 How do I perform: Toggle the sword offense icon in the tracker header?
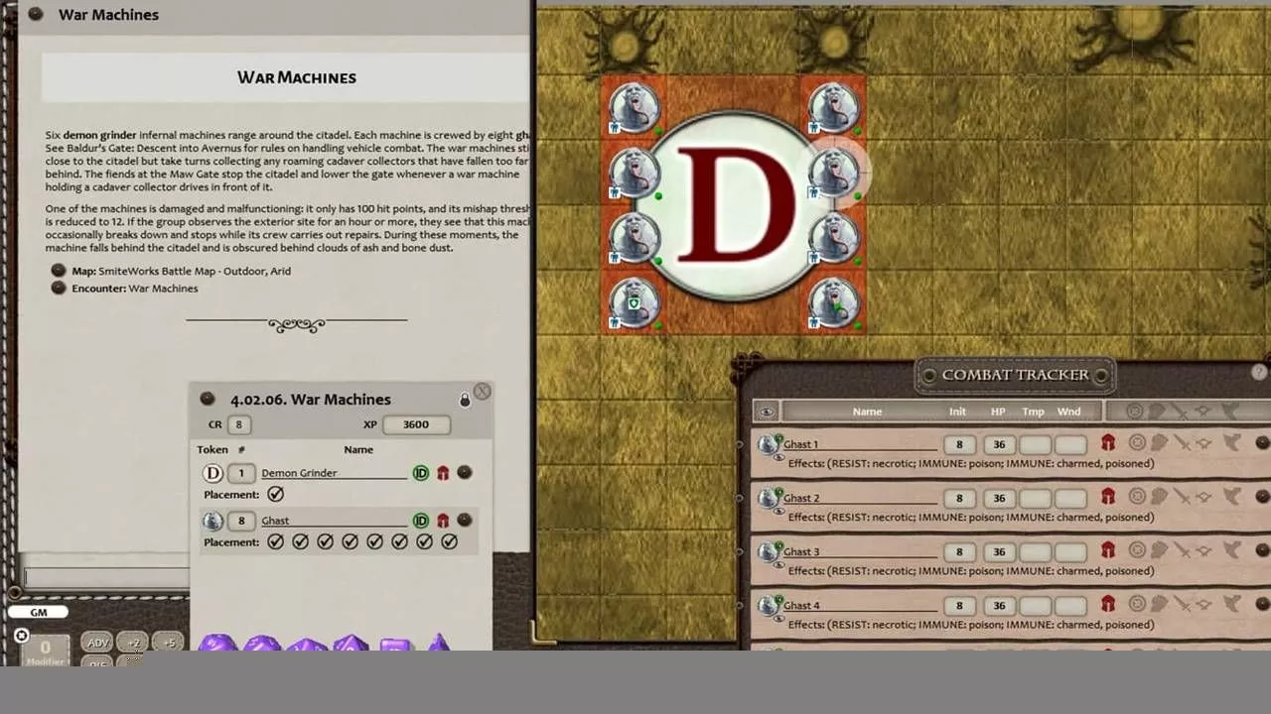click(x=1181, y=411)
